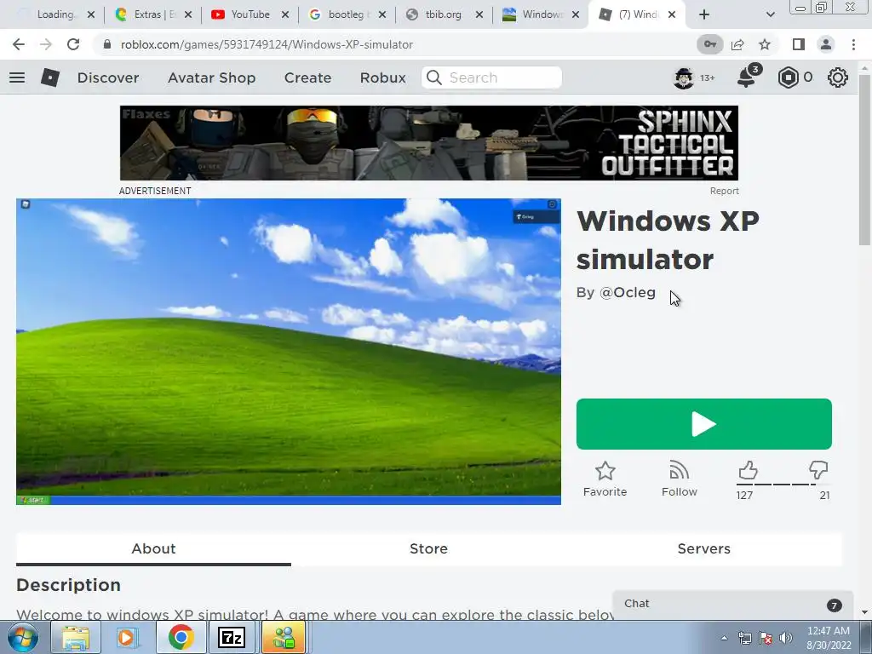Close the YouTube tab
This screenshot has width=872, height=654.
coord(285,15)
